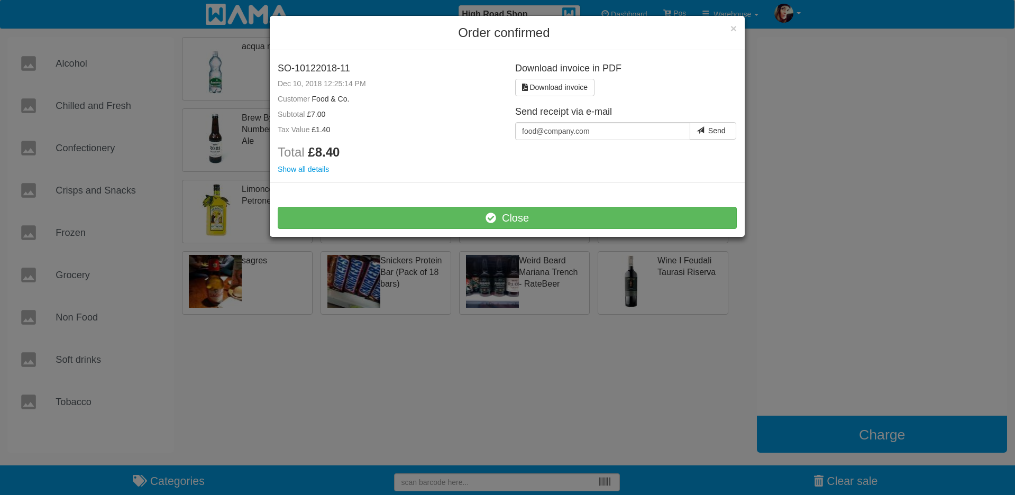The width and height of the screenshot is (1015, 495).
Task: Select the Non Food category
Action: coord(77,317)
